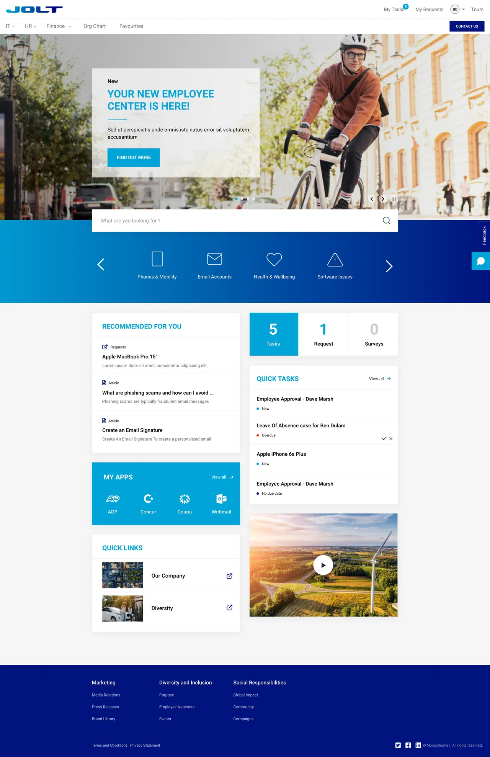Select the 5 Tasks tab
This screenshot has width=490, height=757.
coord(274,334)
